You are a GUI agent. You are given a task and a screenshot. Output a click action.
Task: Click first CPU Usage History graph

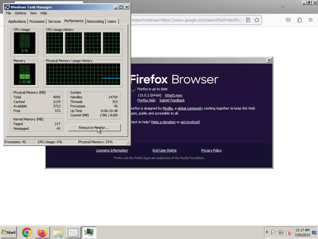tap(55, 43)
